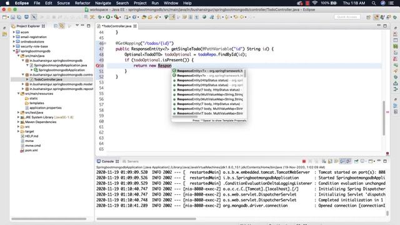
Task: Click the error marker on line 50
Action: [x=97, y=66]
